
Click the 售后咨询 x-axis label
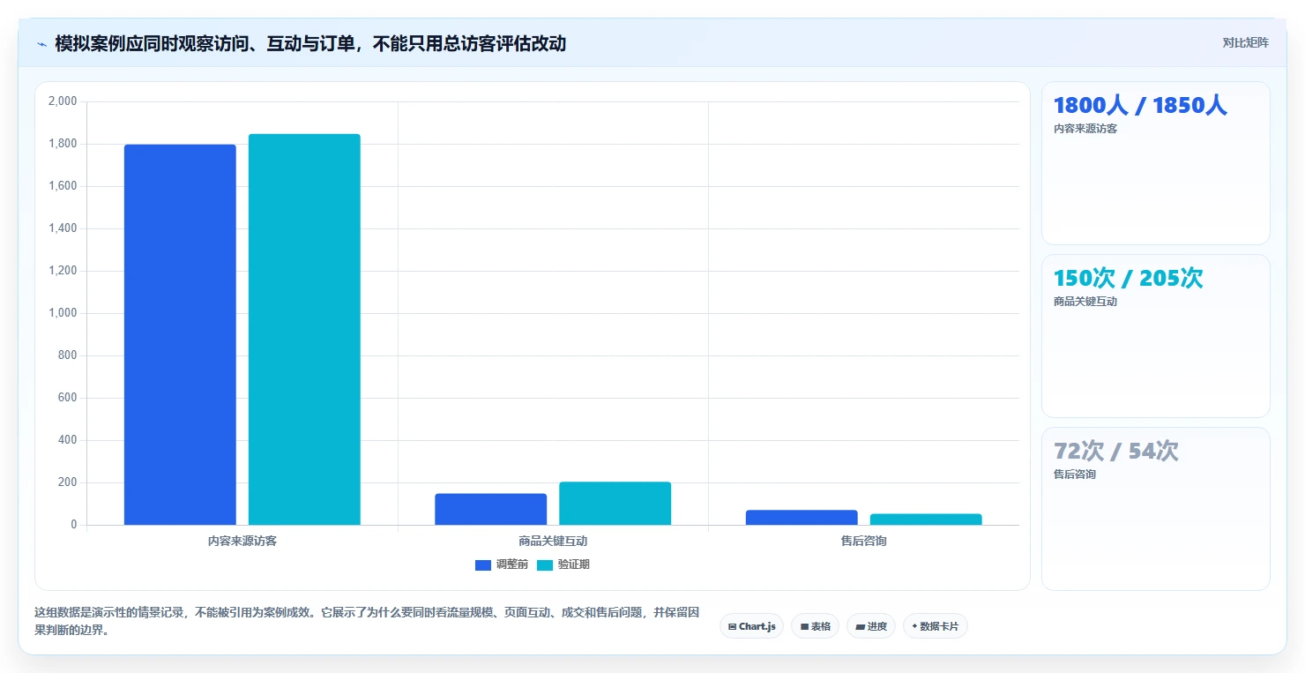point(864,541)
